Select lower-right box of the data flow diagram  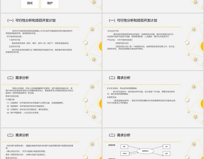pos(166,154)
